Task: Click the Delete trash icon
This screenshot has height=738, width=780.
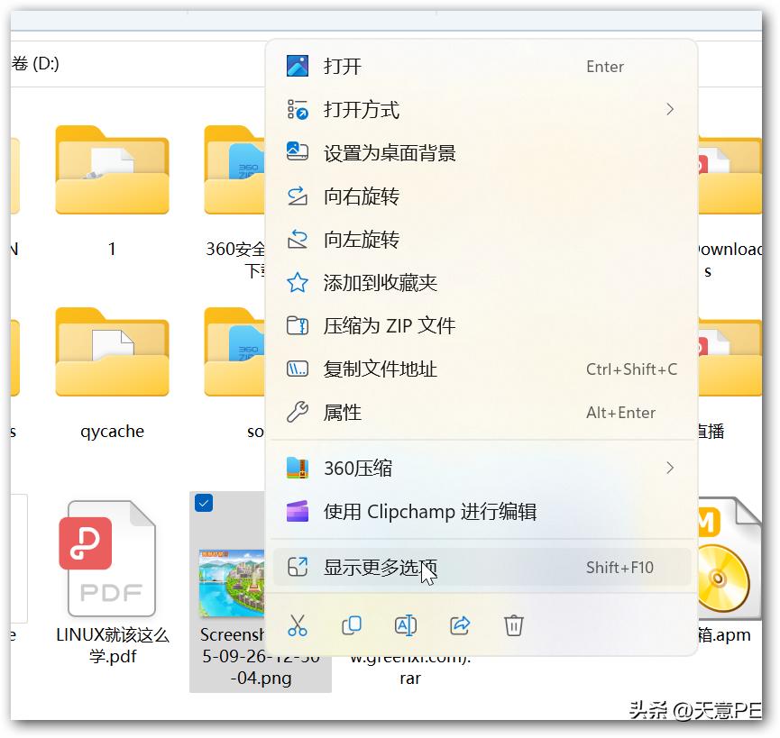Action: click(513, 625)
